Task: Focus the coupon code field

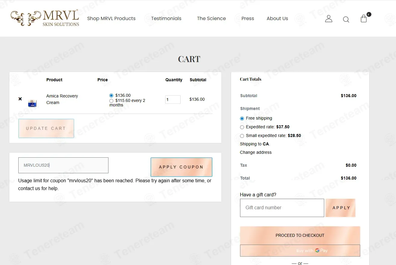Action: [63, 165]
